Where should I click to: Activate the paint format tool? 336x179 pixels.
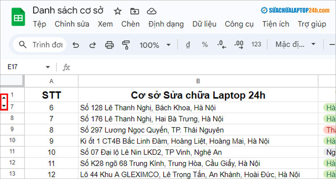click(x=126, y=45)
